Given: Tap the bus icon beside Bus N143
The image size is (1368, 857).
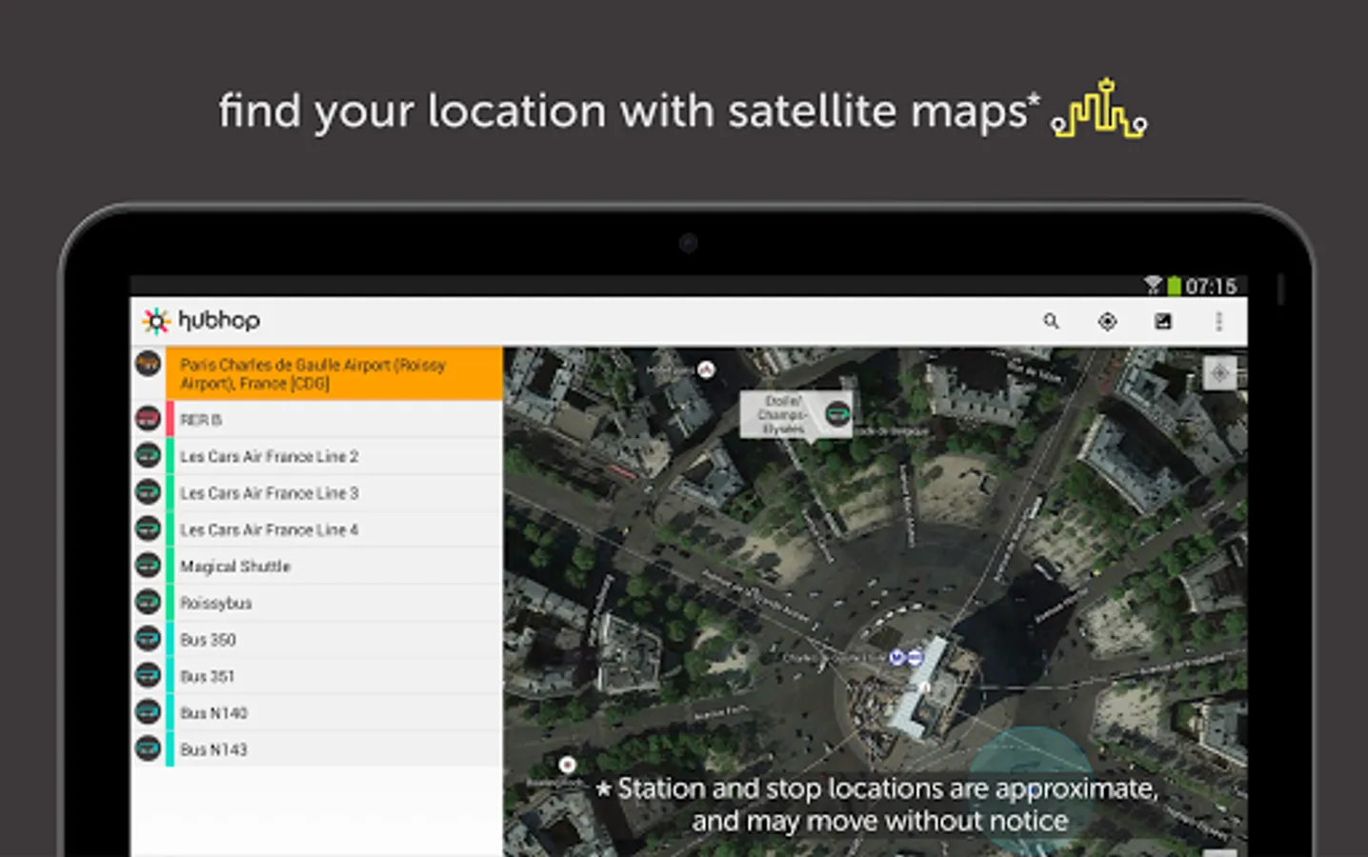Looking at the screenshot, I should click(x=148, y=748).
